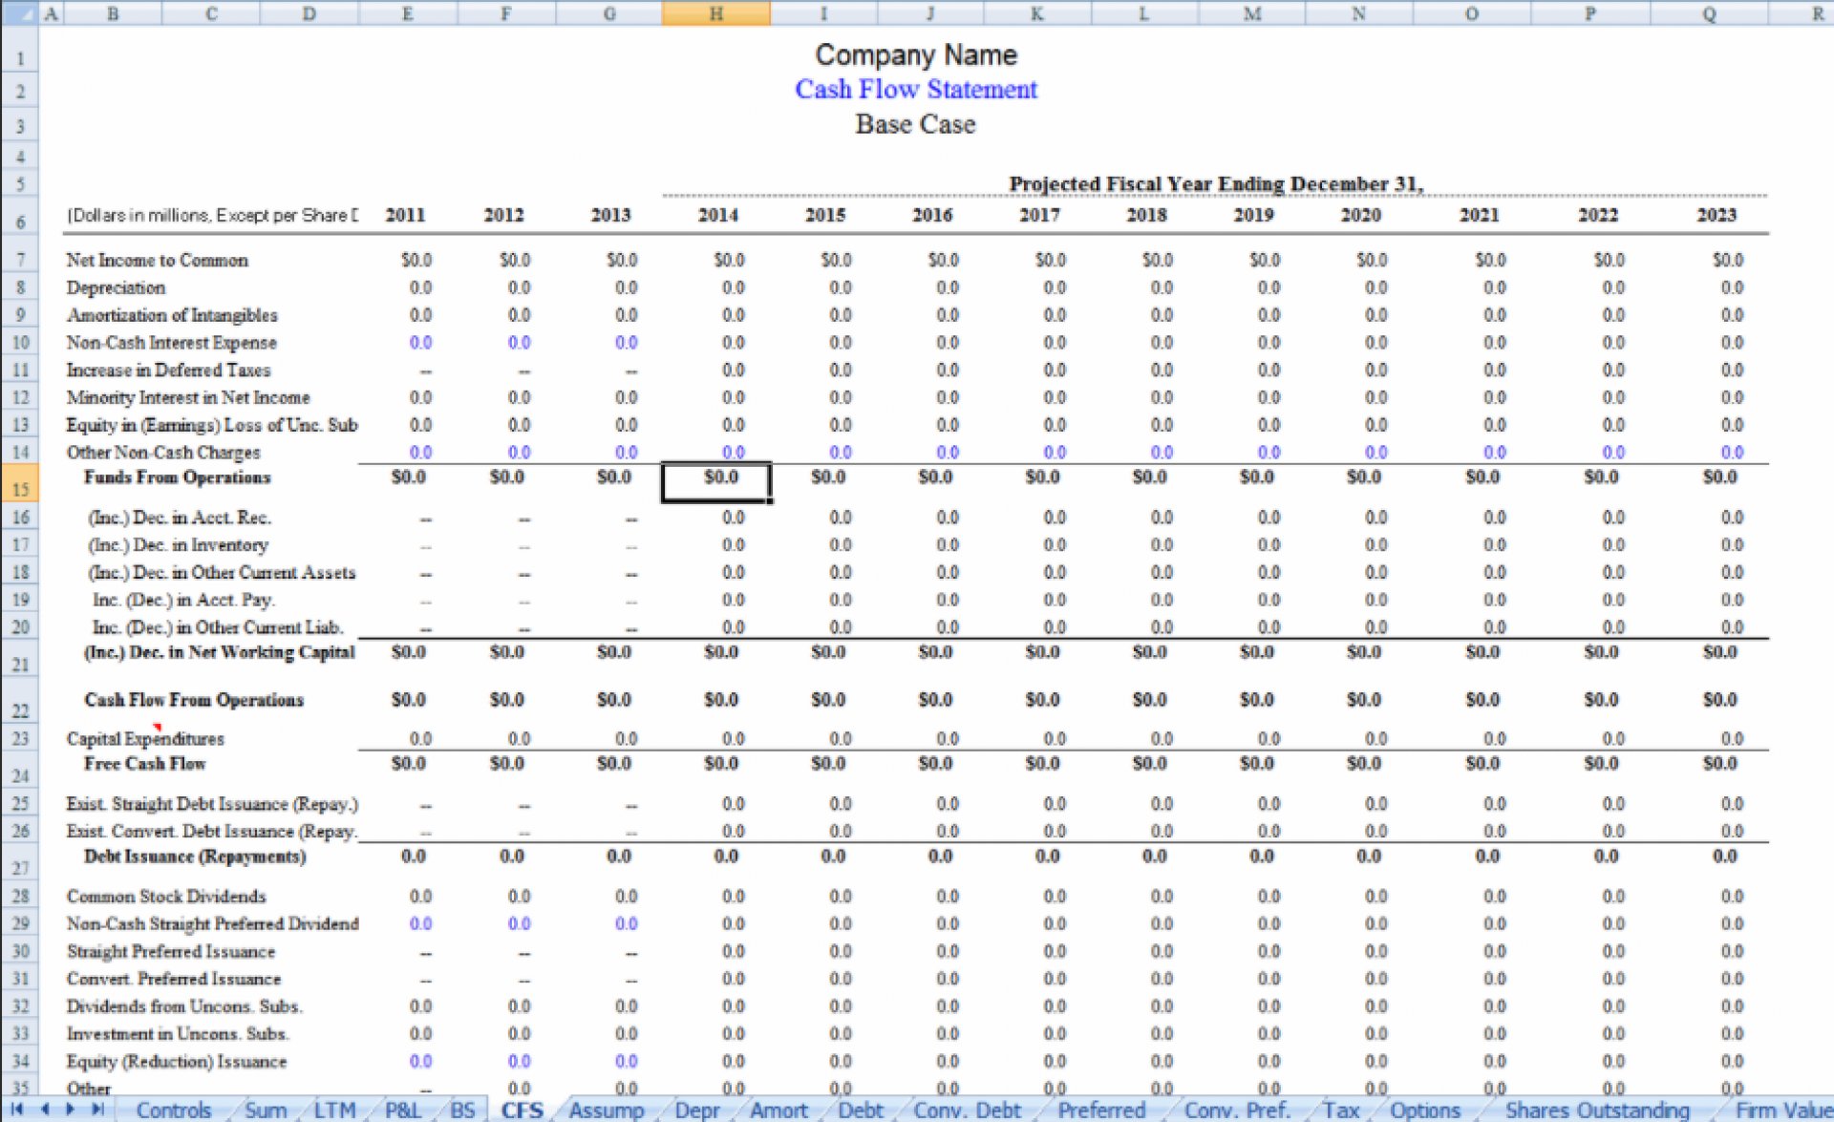1834x1122 pixels.
Task: Open the Depr sheet tab
Action: (x=697, y=1111)
